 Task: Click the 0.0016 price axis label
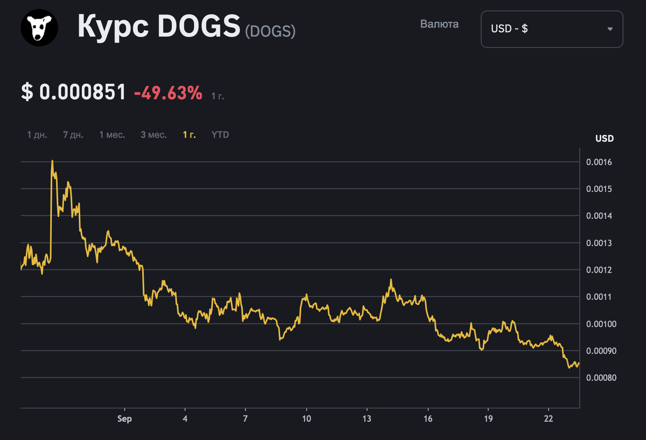click(x=599, y=162)
